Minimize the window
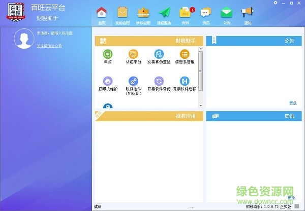 click(284, 4)
